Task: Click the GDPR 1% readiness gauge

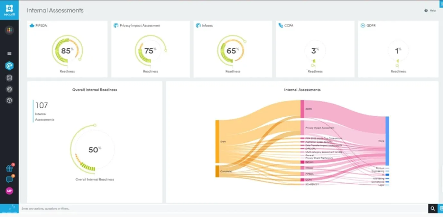Action: click(x=398, y=51)
